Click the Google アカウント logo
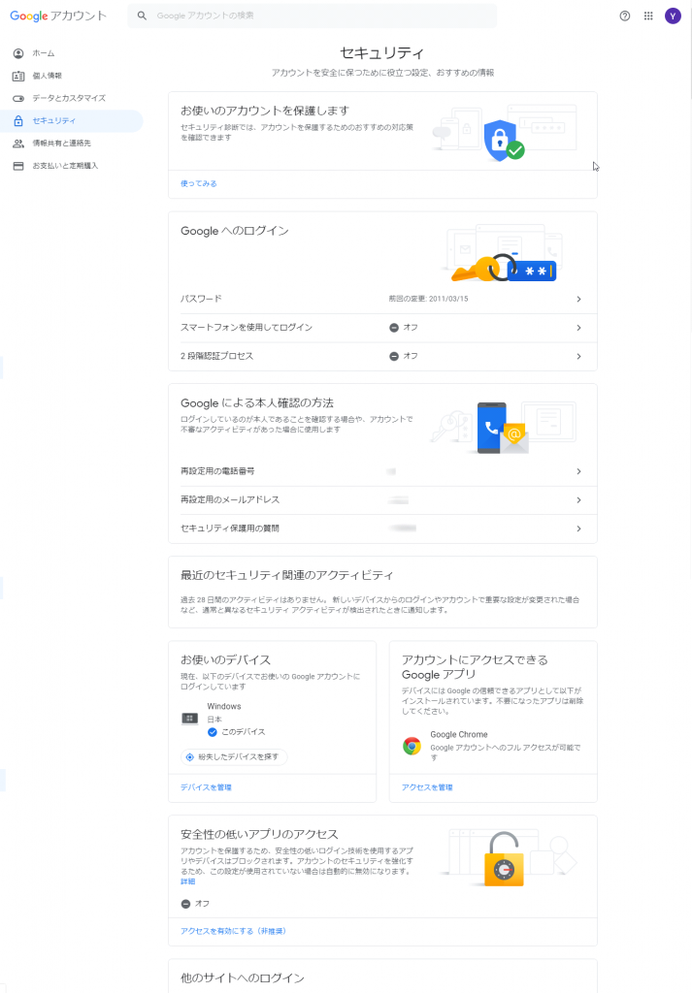 point(58,16)
